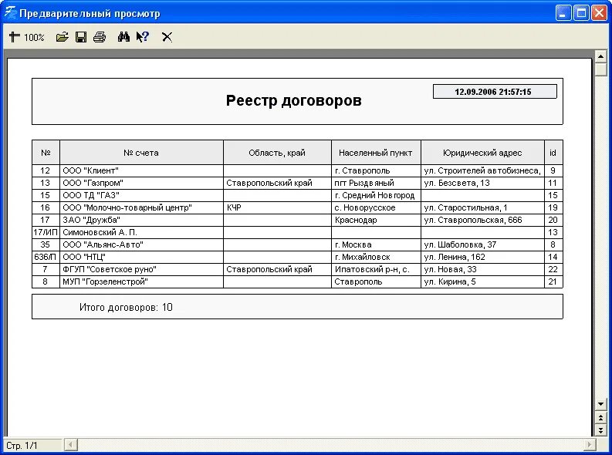The width and height of the screenshot is (612, 455).
Task: Click the 100% zoom value
Action: click(x=35, y=38)
